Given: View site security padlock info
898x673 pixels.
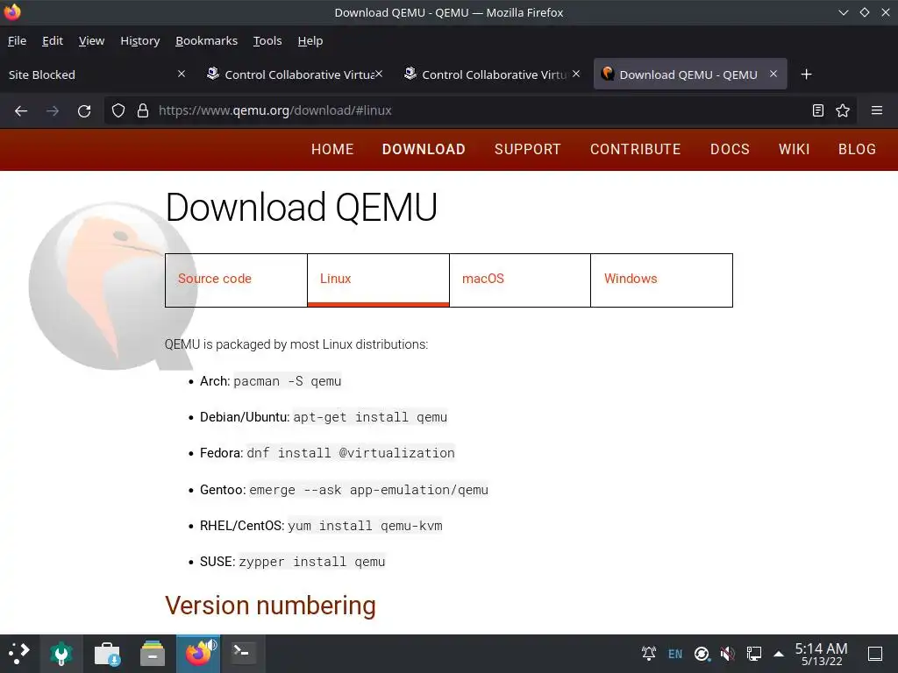Looking at the screenshot, I should point(143,110).
